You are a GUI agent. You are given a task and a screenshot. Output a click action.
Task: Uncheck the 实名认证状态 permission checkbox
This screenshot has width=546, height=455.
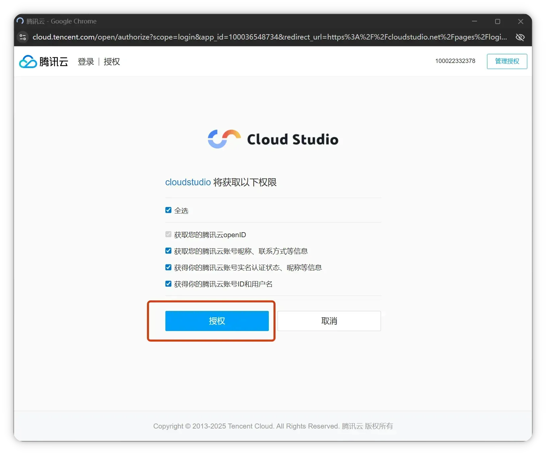168,267
